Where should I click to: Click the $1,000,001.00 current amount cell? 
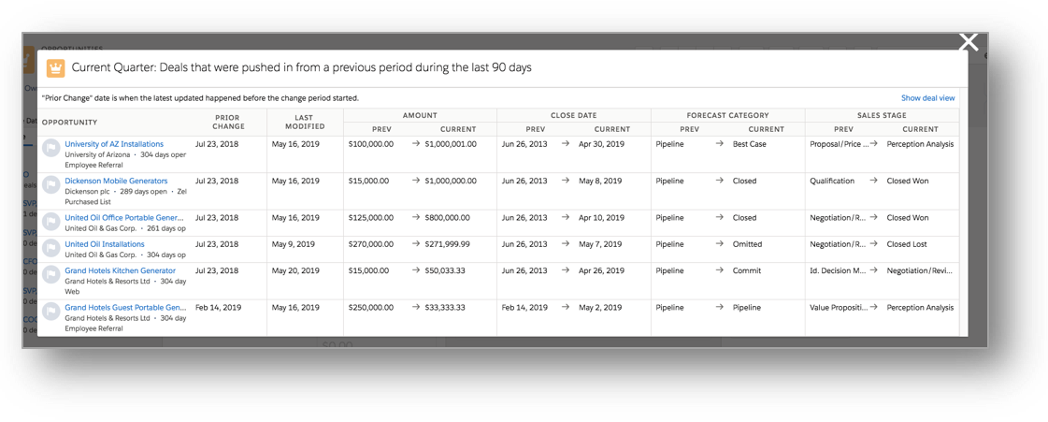(451, 144)
